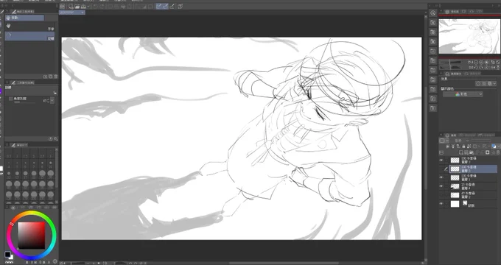Screen dimensions: 501x265
Task: Open the expression color 彩色 dropdown
Action: (463, 94)
